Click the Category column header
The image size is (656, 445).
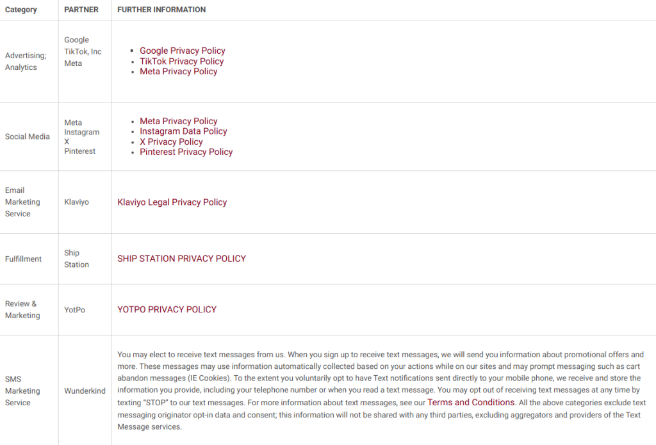click(x=21, y=10)
